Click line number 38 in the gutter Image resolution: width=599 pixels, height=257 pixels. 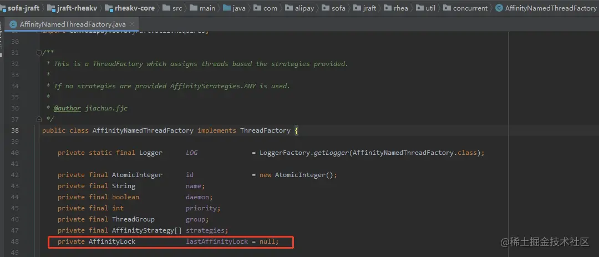[x=15, y=130]
